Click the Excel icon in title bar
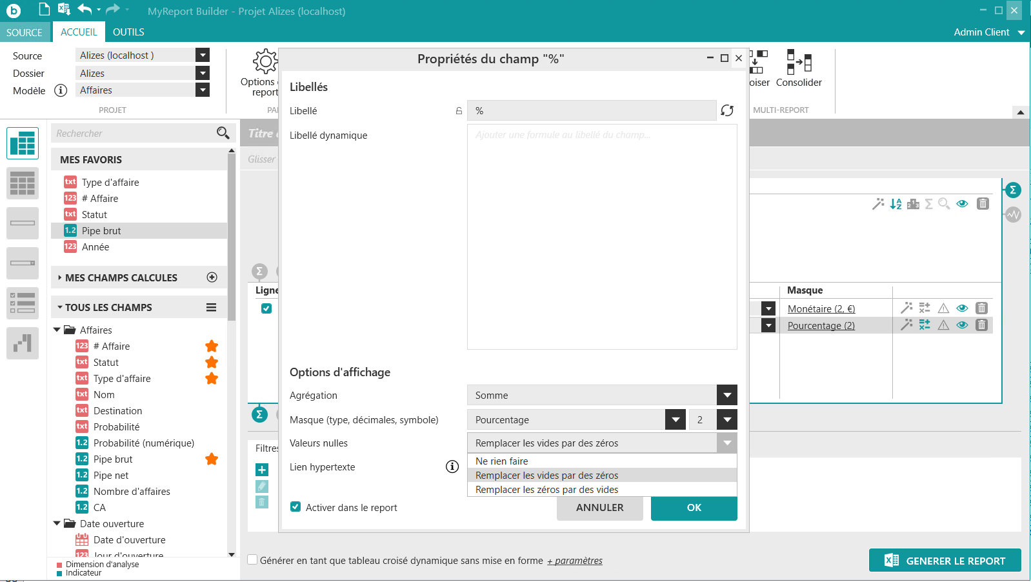 [64, 9]
